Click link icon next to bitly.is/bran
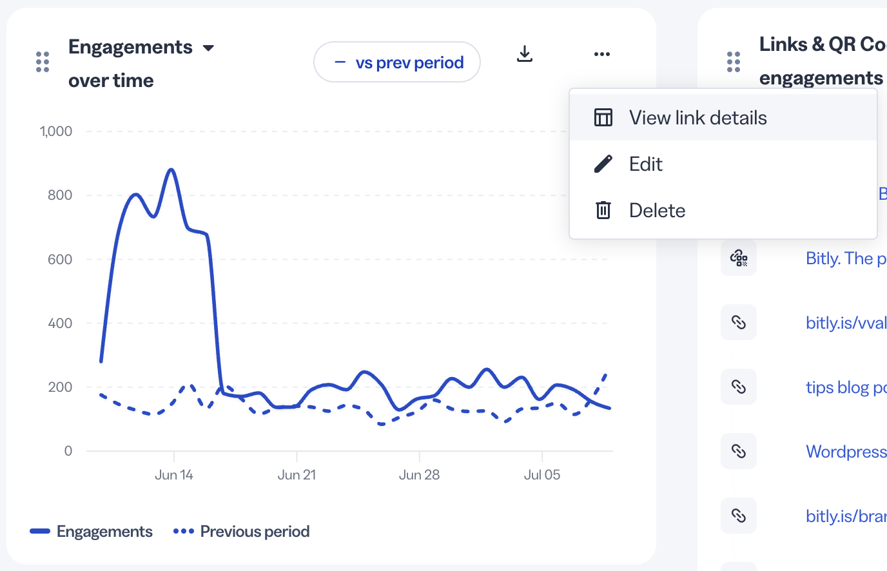The height and width of the screenshot is (571, 887). 739,516
